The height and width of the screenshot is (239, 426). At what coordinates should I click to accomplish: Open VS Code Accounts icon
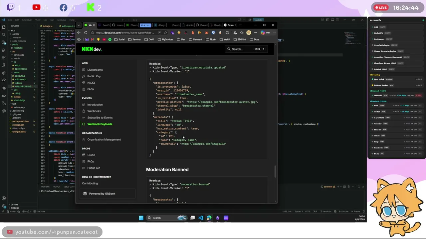4,199
